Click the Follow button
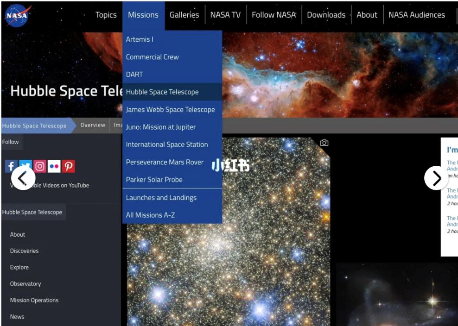 pyautogui.click(x=11, y=142)
